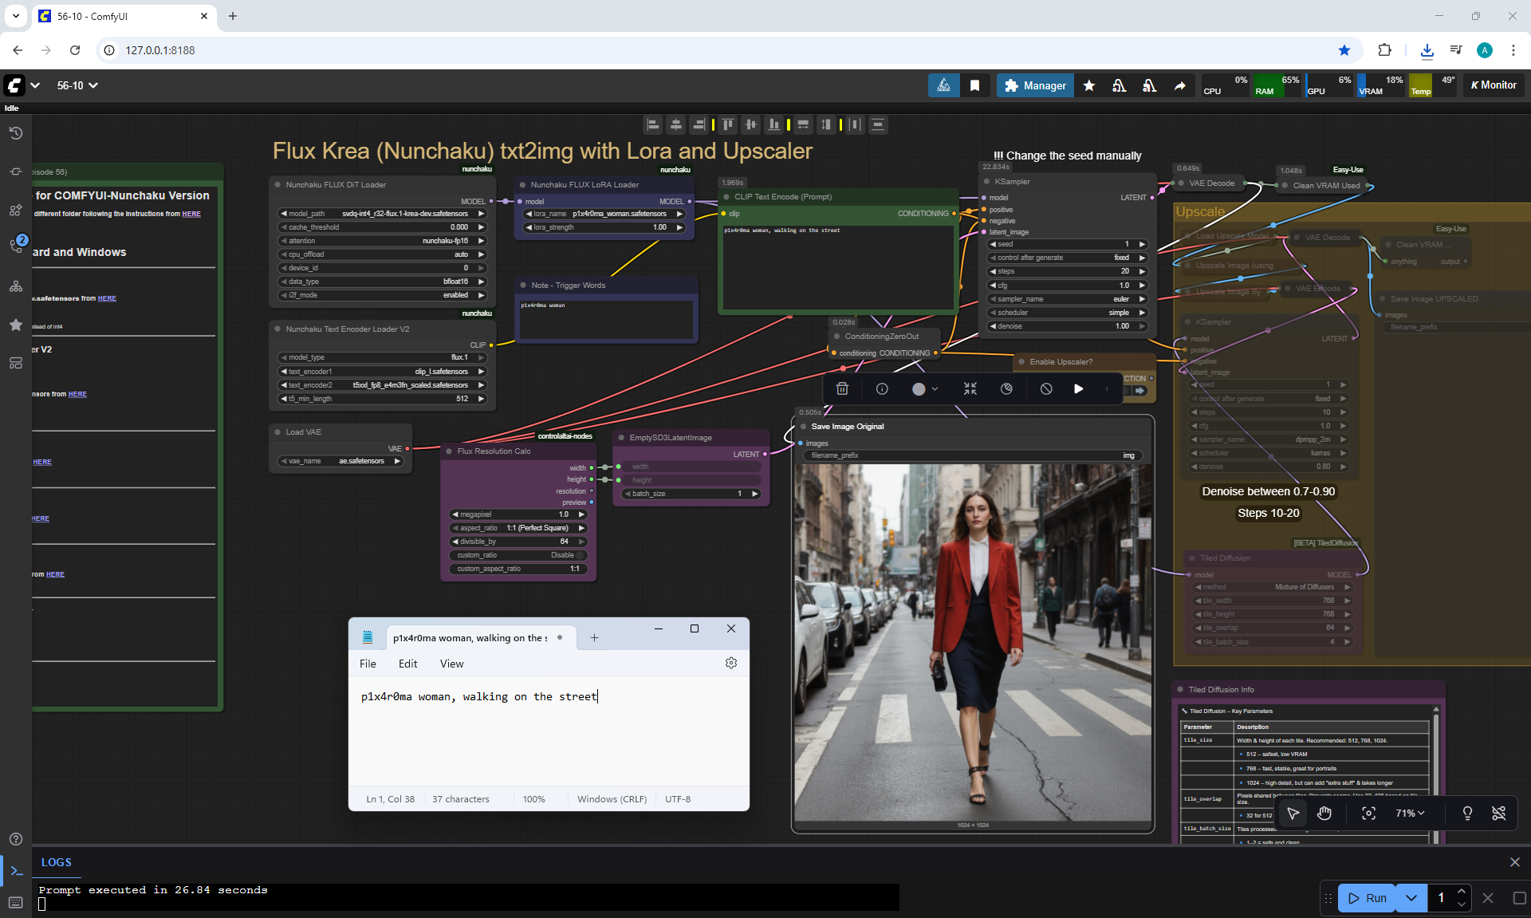Delete the selected node with trash icon
Screen dimensions: 1531x918
point(842,388)
